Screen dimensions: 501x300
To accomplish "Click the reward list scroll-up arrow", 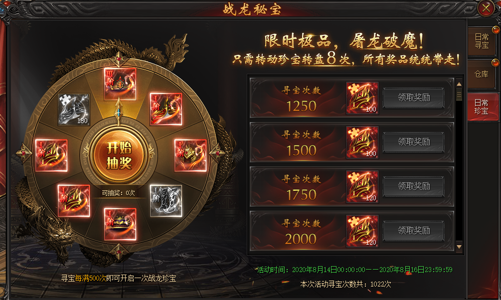I will [459, 84].
